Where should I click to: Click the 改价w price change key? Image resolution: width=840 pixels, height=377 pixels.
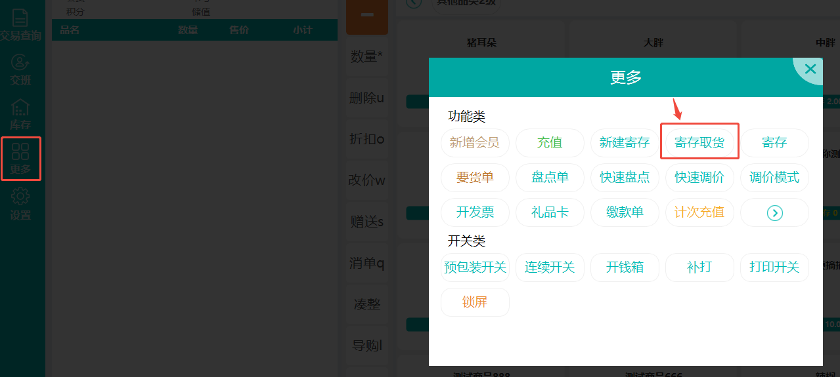(367, 181)
